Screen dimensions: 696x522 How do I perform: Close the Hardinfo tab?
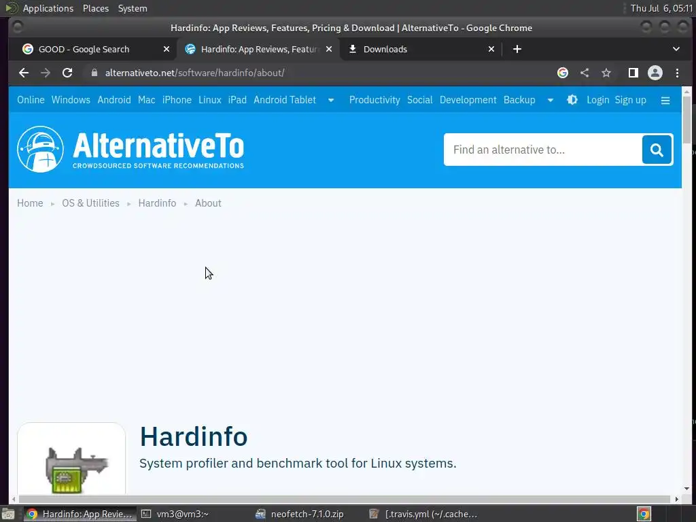[329, 49]
